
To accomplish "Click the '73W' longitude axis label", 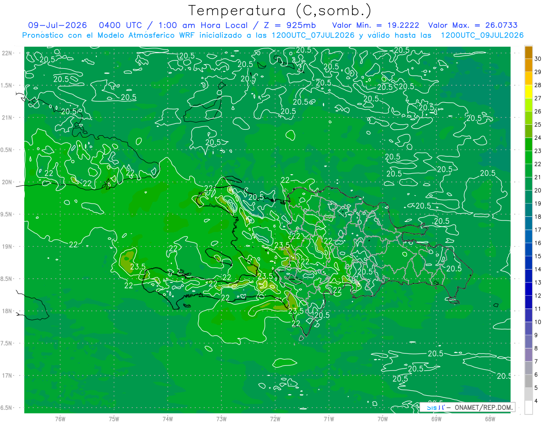I will tap(221, 419).
